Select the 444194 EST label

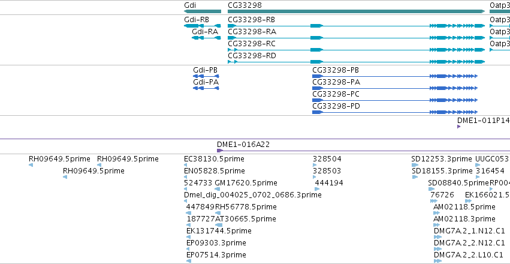coord(329,183)
